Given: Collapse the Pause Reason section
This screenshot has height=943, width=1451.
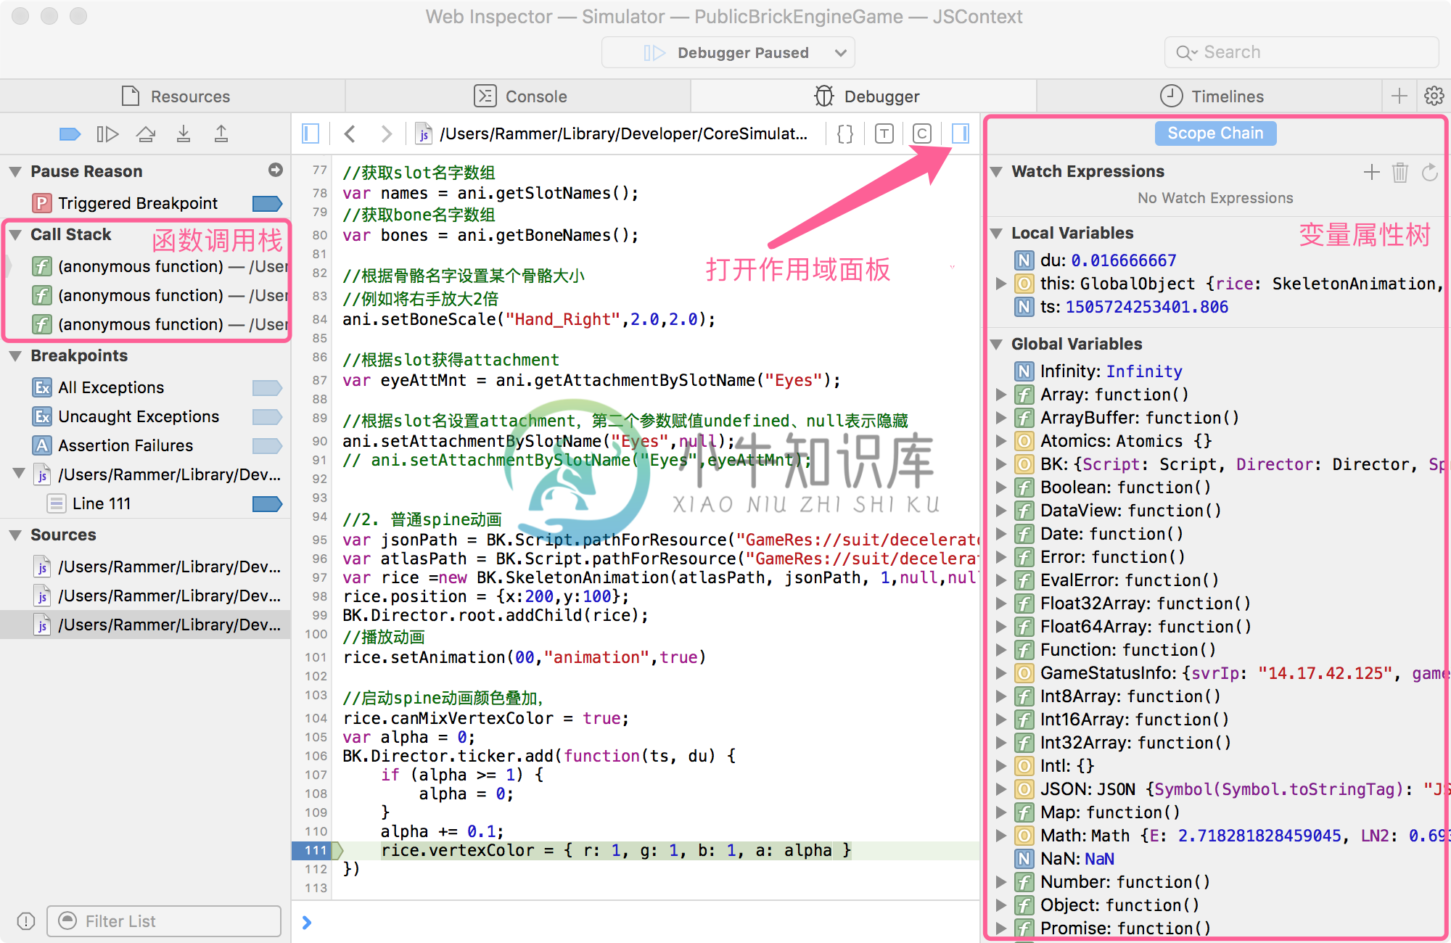Looking at the screenshot, I should (x=15, y=172).
